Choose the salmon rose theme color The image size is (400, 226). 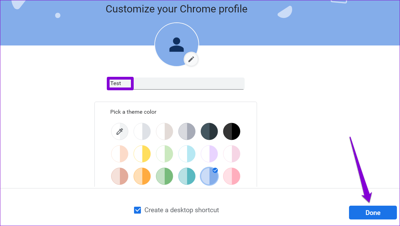(x=120, y=176)
